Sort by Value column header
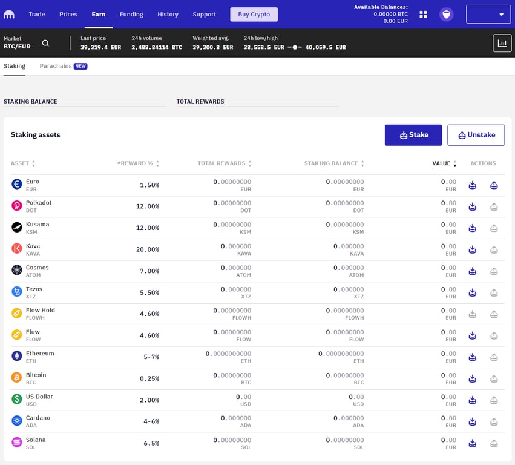 coord(444,163)
